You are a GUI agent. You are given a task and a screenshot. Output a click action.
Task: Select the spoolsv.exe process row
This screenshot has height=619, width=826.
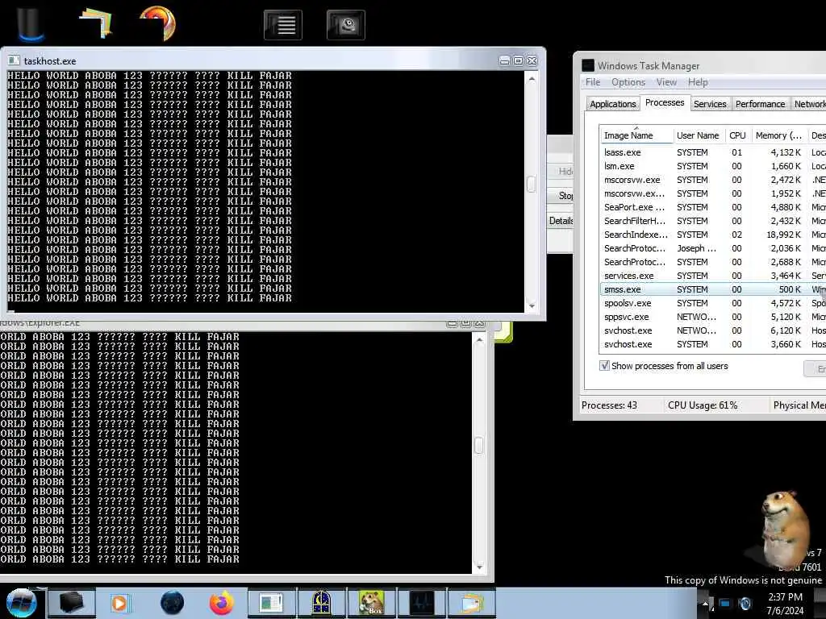click(x=713, y=303)
